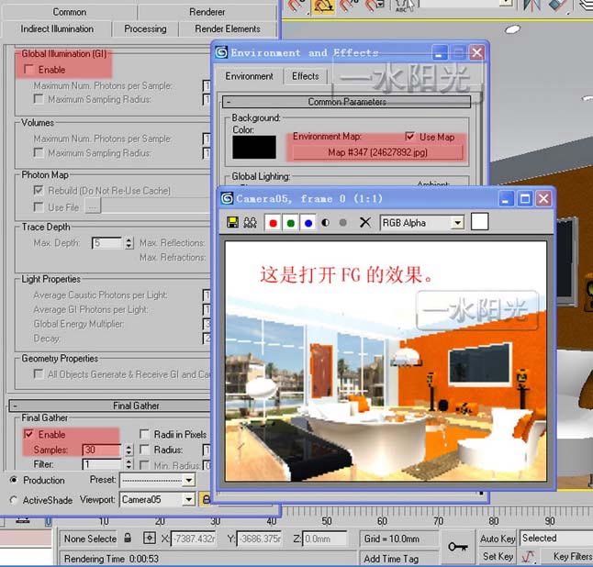Display the alpha channel in frame window
593x567 pixels.
click(x=325, y=223)
